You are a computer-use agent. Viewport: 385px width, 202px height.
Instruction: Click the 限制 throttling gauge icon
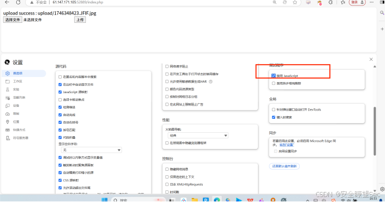coord(7,114)
